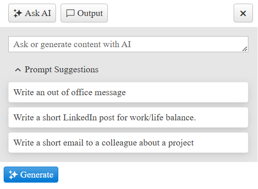Select the 'short LinkedIn post' prompt card

tap(128, 118)
